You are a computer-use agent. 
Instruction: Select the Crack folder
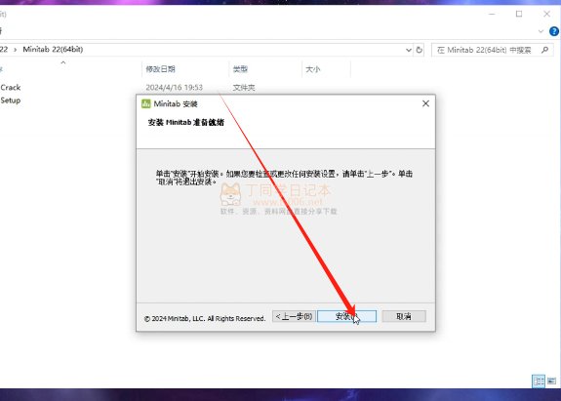point(11,87)
